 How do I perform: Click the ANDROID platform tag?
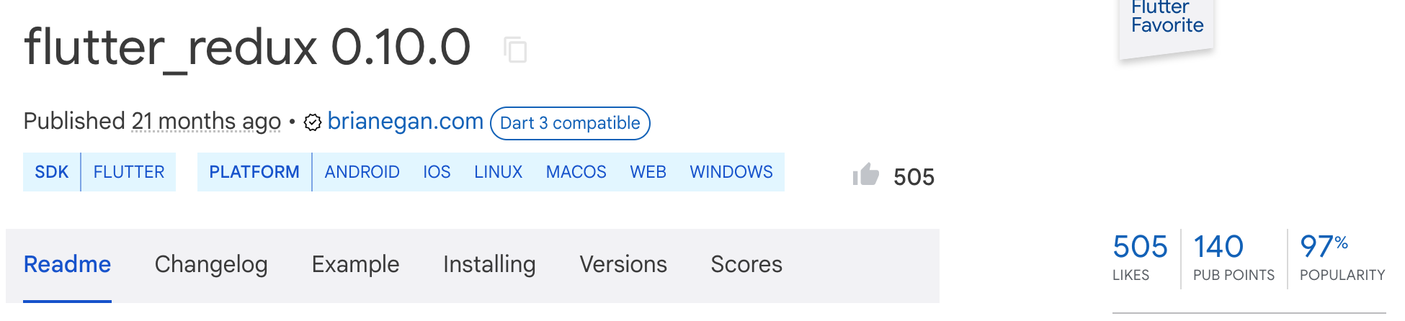click(x=362, y=172)
